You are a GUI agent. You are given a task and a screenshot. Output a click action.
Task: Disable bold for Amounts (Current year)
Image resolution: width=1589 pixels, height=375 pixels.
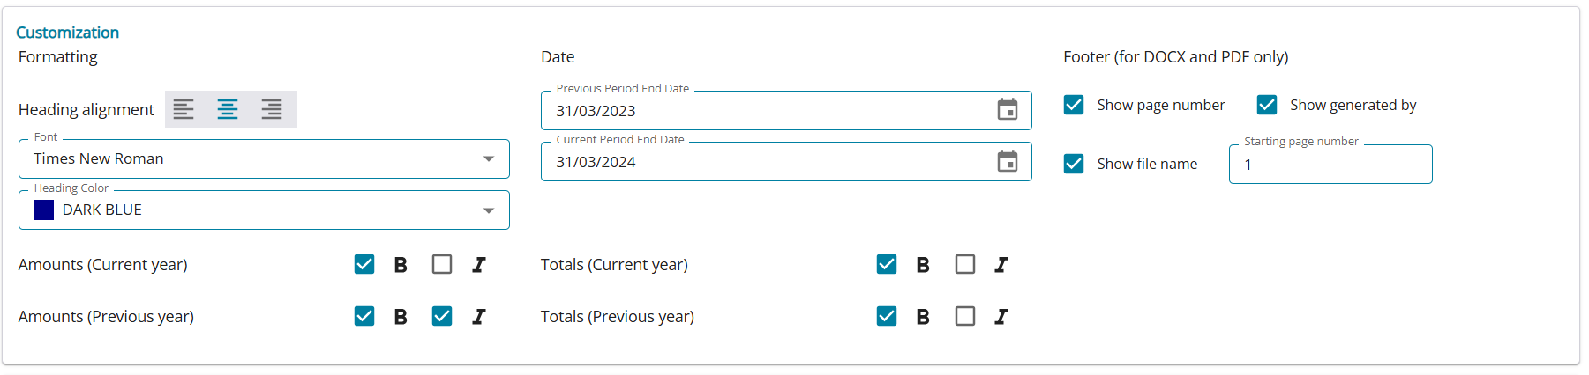[364, 264]
